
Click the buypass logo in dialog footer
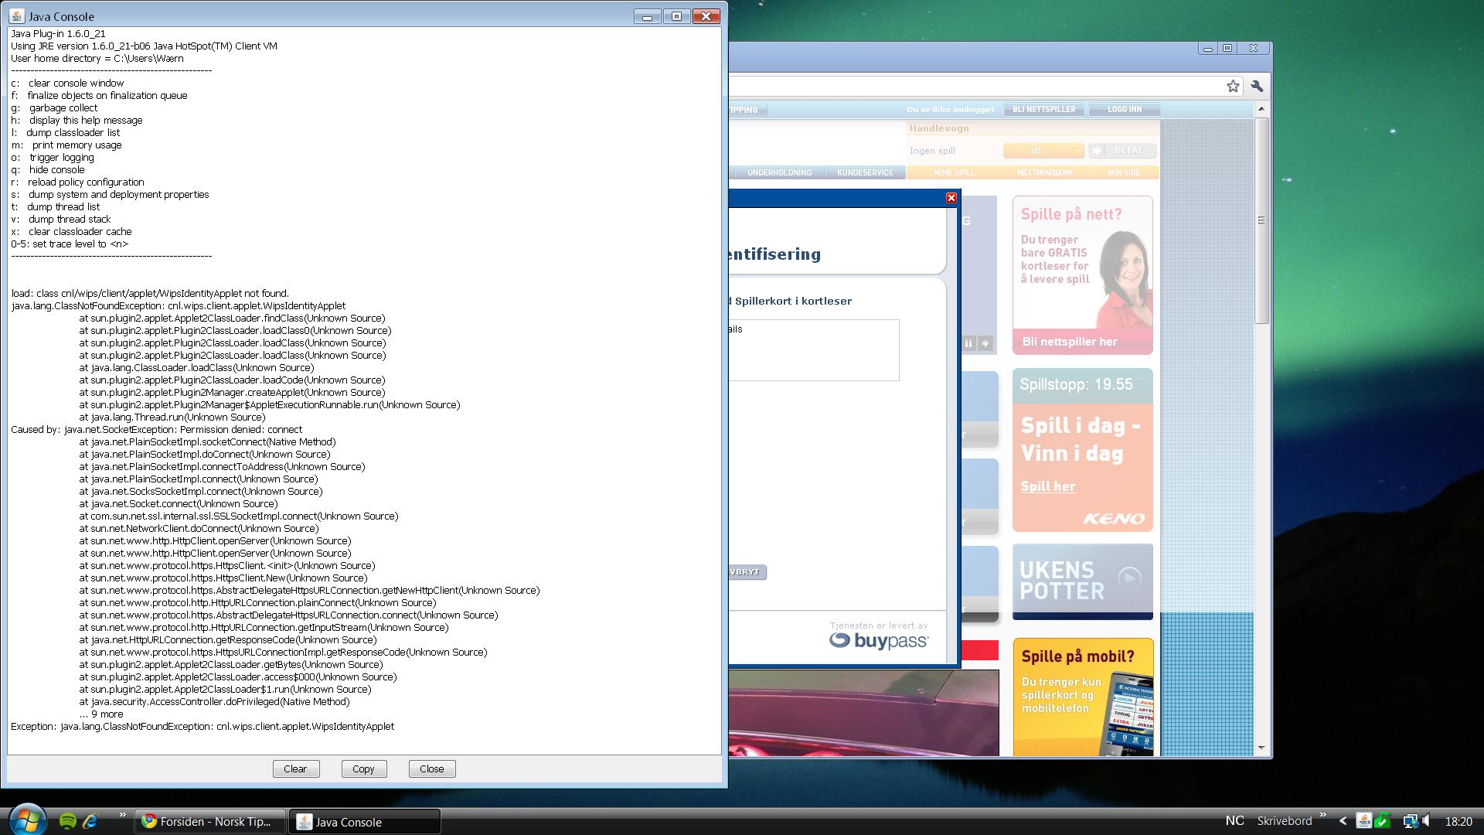tap(879, 640)
